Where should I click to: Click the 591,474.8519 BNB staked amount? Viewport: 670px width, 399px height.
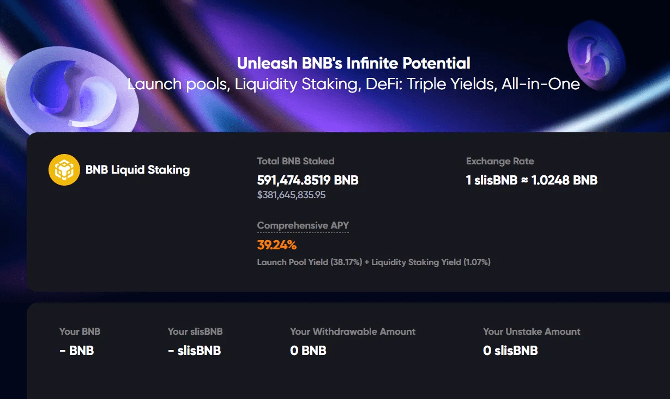(x=307, y=180)
